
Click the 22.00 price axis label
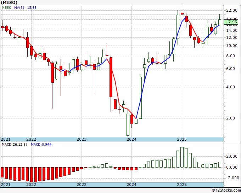tap(232, 10)
